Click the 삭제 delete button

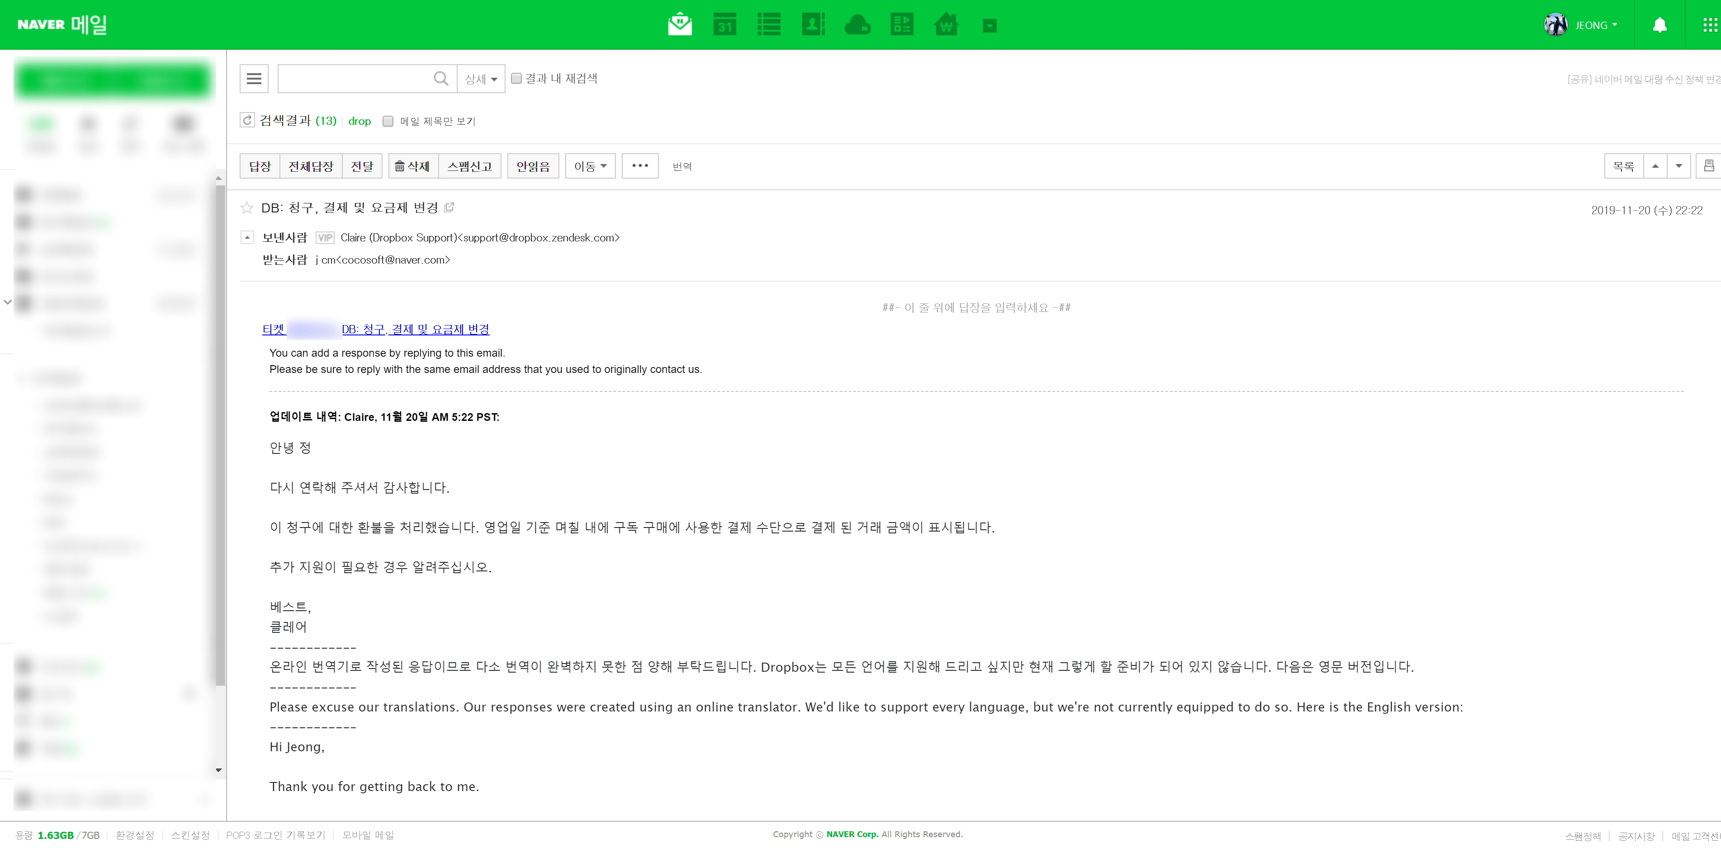(x=412, y=165)
